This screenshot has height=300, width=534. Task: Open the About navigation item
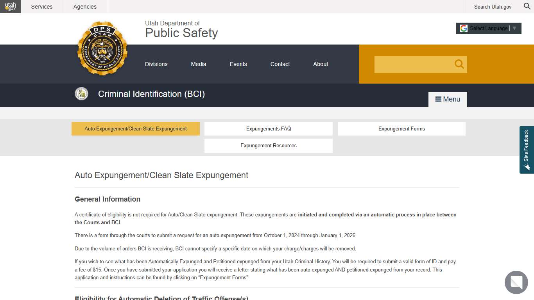coord(320,64)
